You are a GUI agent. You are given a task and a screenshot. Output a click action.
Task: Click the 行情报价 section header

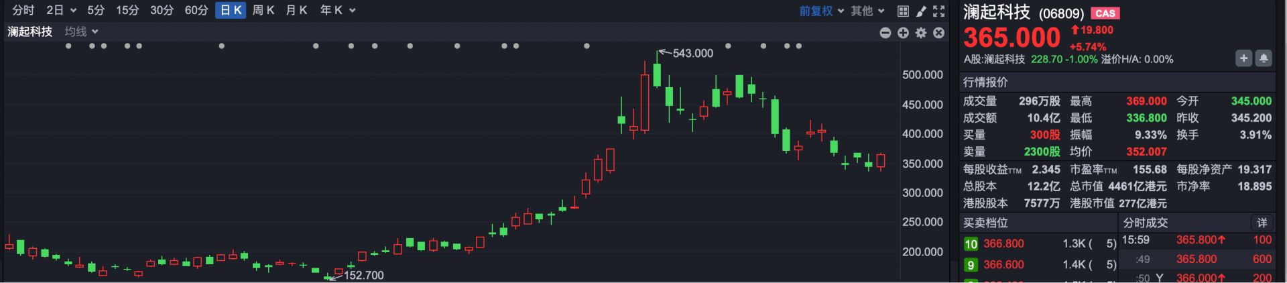[x=985, y=82]
